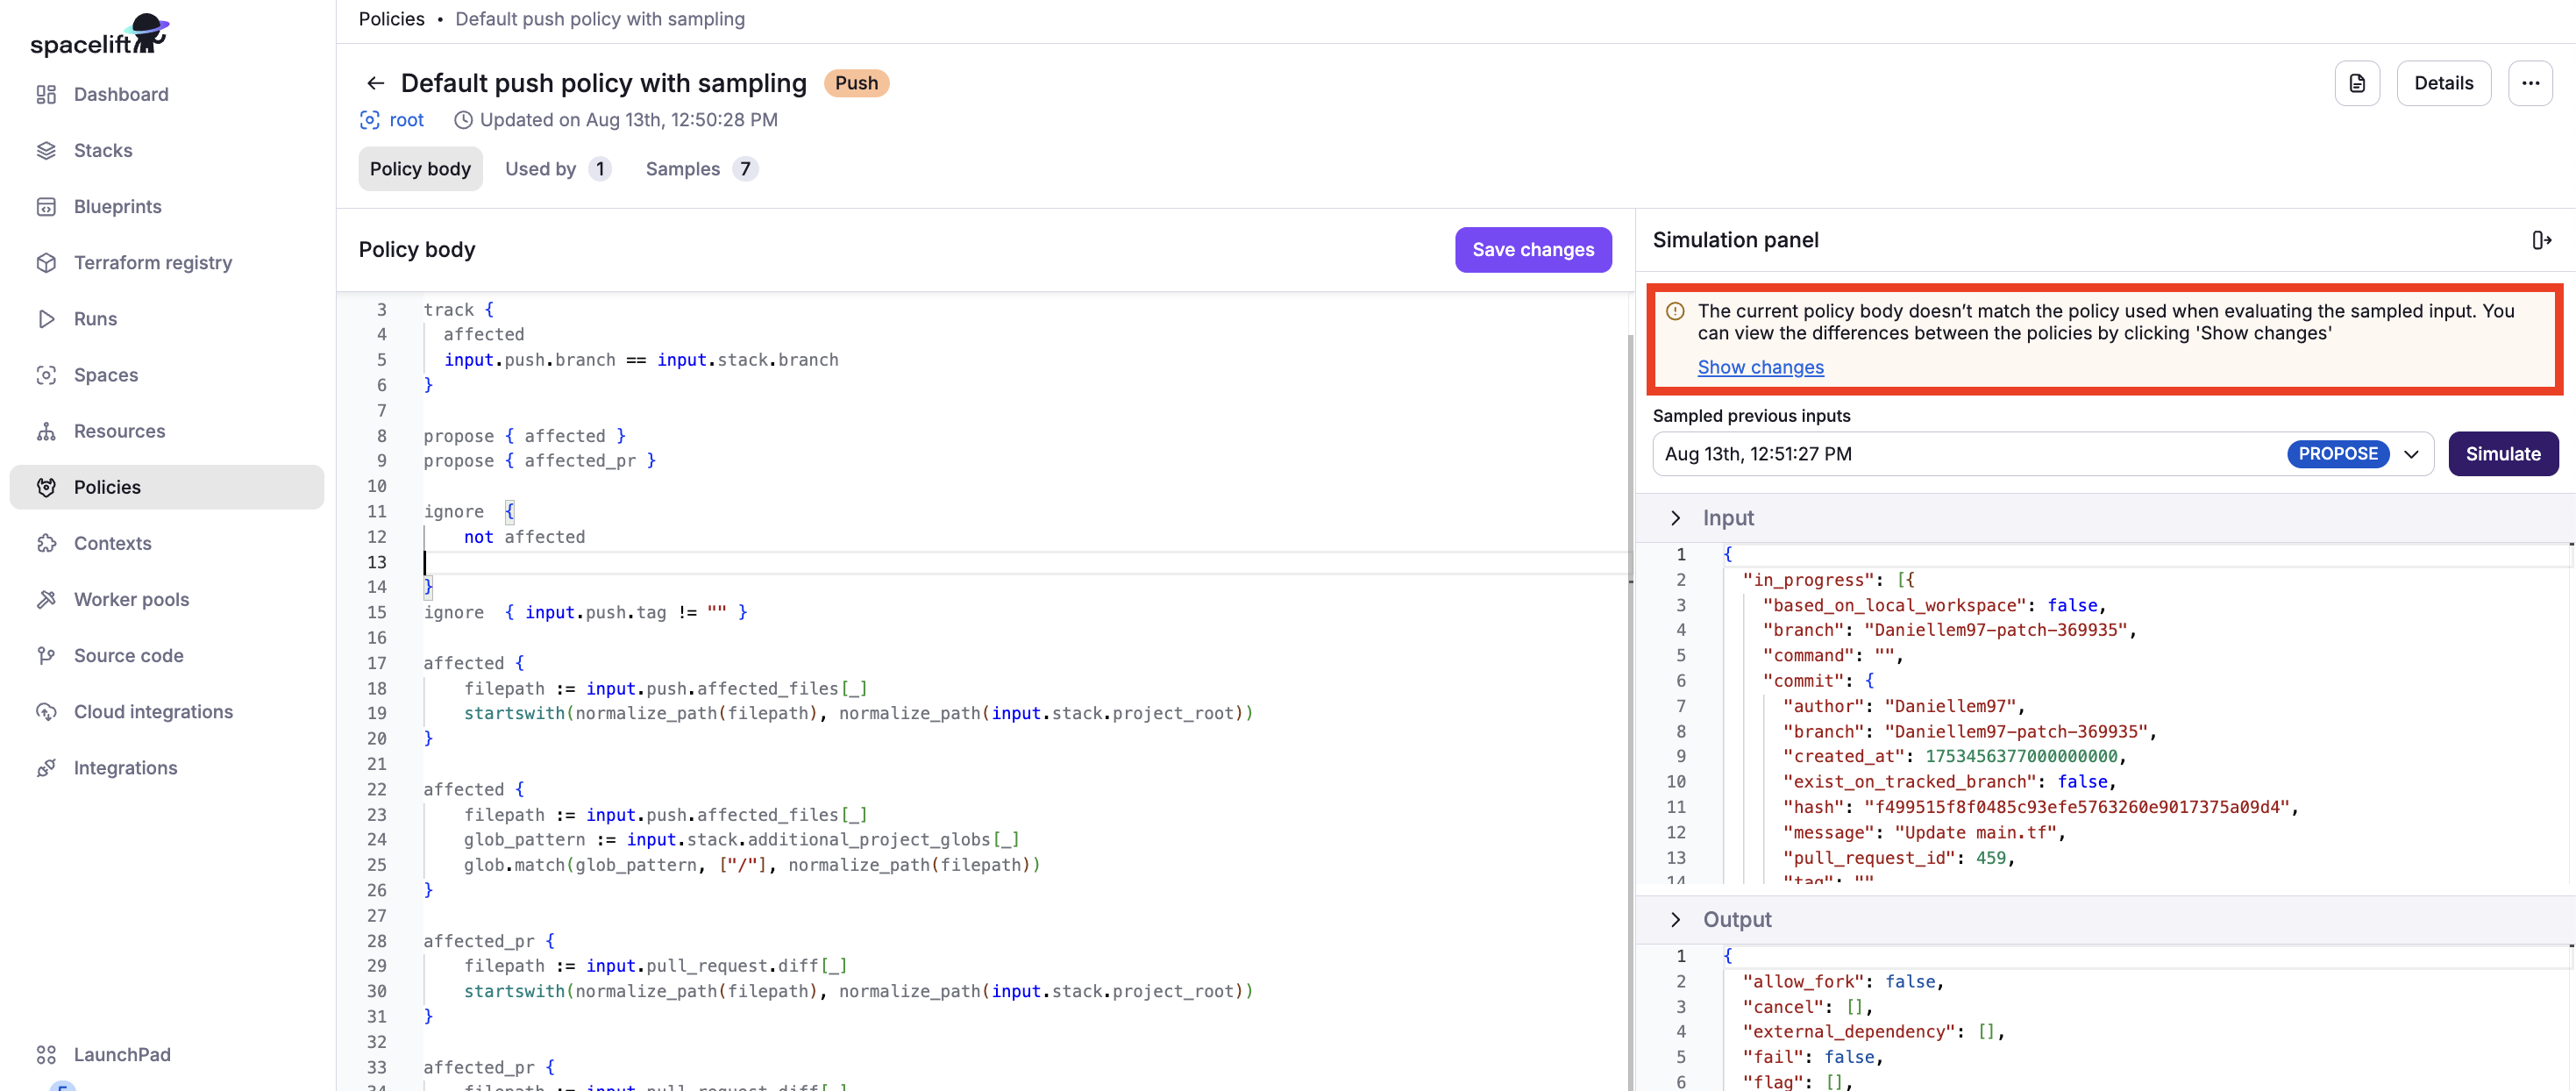Image resolution: width=2576 pixels, height=1091 pixels.
Task: Click the root space link
Action: pyautogui.click(x=406, y=120)
